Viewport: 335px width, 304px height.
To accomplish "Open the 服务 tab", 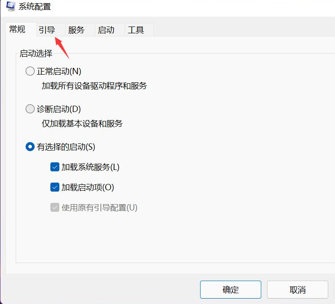I will tap(76, 30).
